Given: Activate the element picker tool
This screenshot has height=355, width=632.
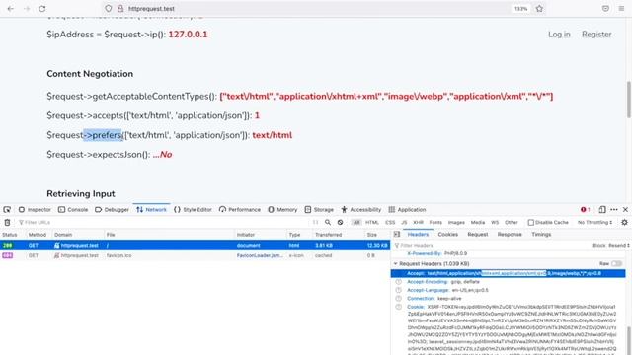Looking at the screenshot, I should [7, 210].
